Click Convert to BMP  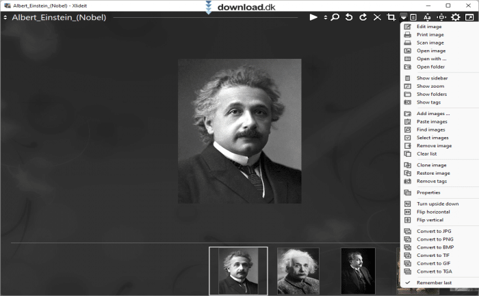(x=435, y=247)
